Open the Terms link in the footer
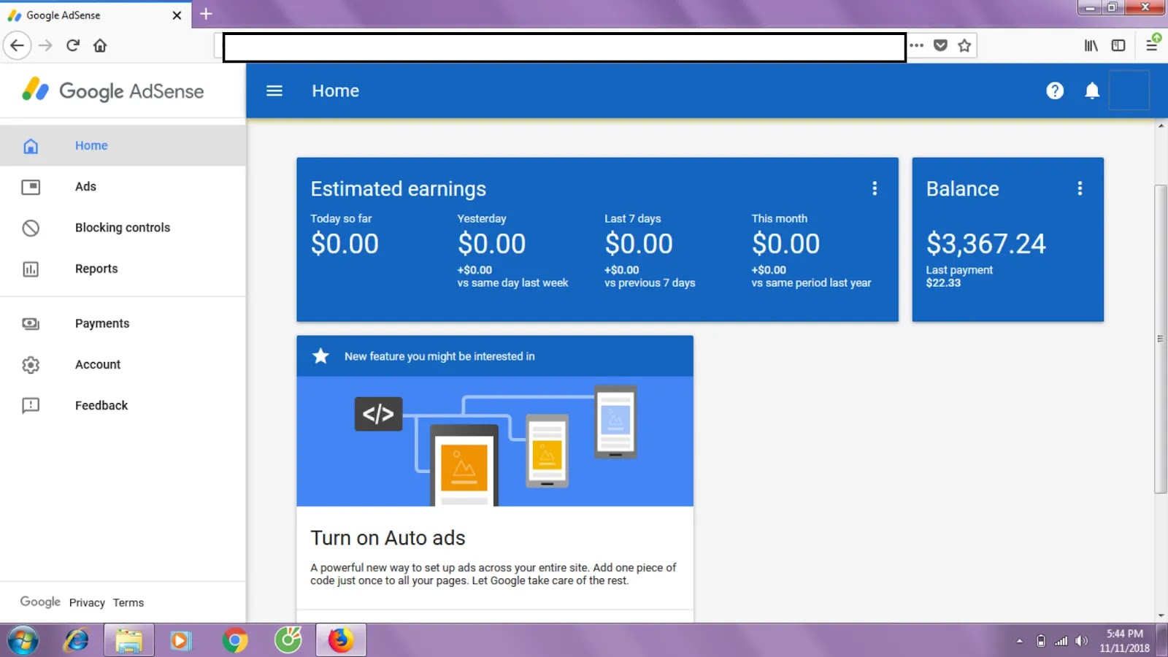This screenshot has height=657, width=1168. pos(128,602)
